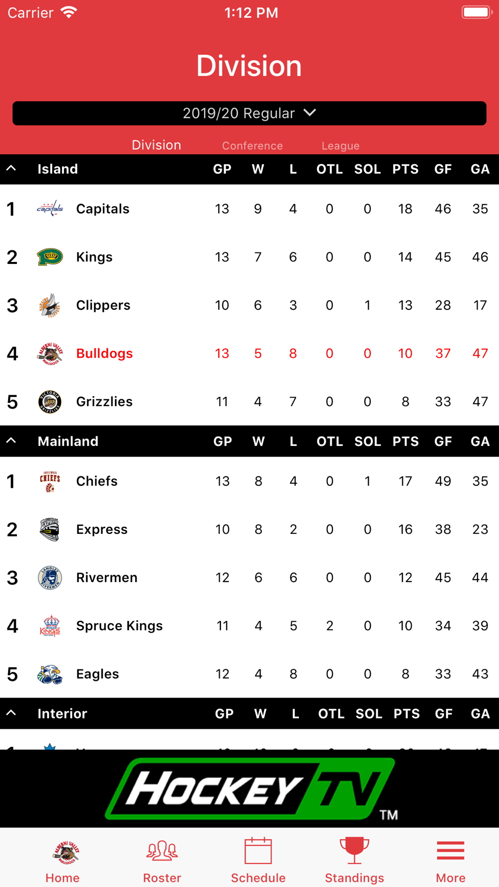This screenshot has height=887, width=499.
Task: Tap the Clippers team logo
Action: [50, 305]
